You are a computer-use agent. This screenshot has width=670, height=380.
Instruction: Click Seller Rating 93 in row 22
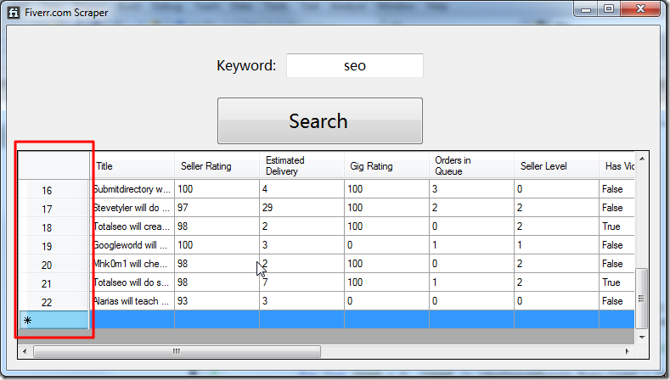point(217,301)
